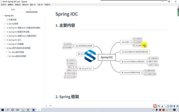Open the 文件(F) menu

(3, 5)
